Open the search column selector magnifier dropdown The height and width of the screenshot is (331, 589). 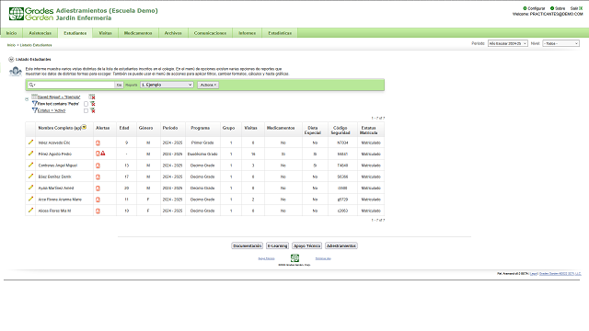32,86
